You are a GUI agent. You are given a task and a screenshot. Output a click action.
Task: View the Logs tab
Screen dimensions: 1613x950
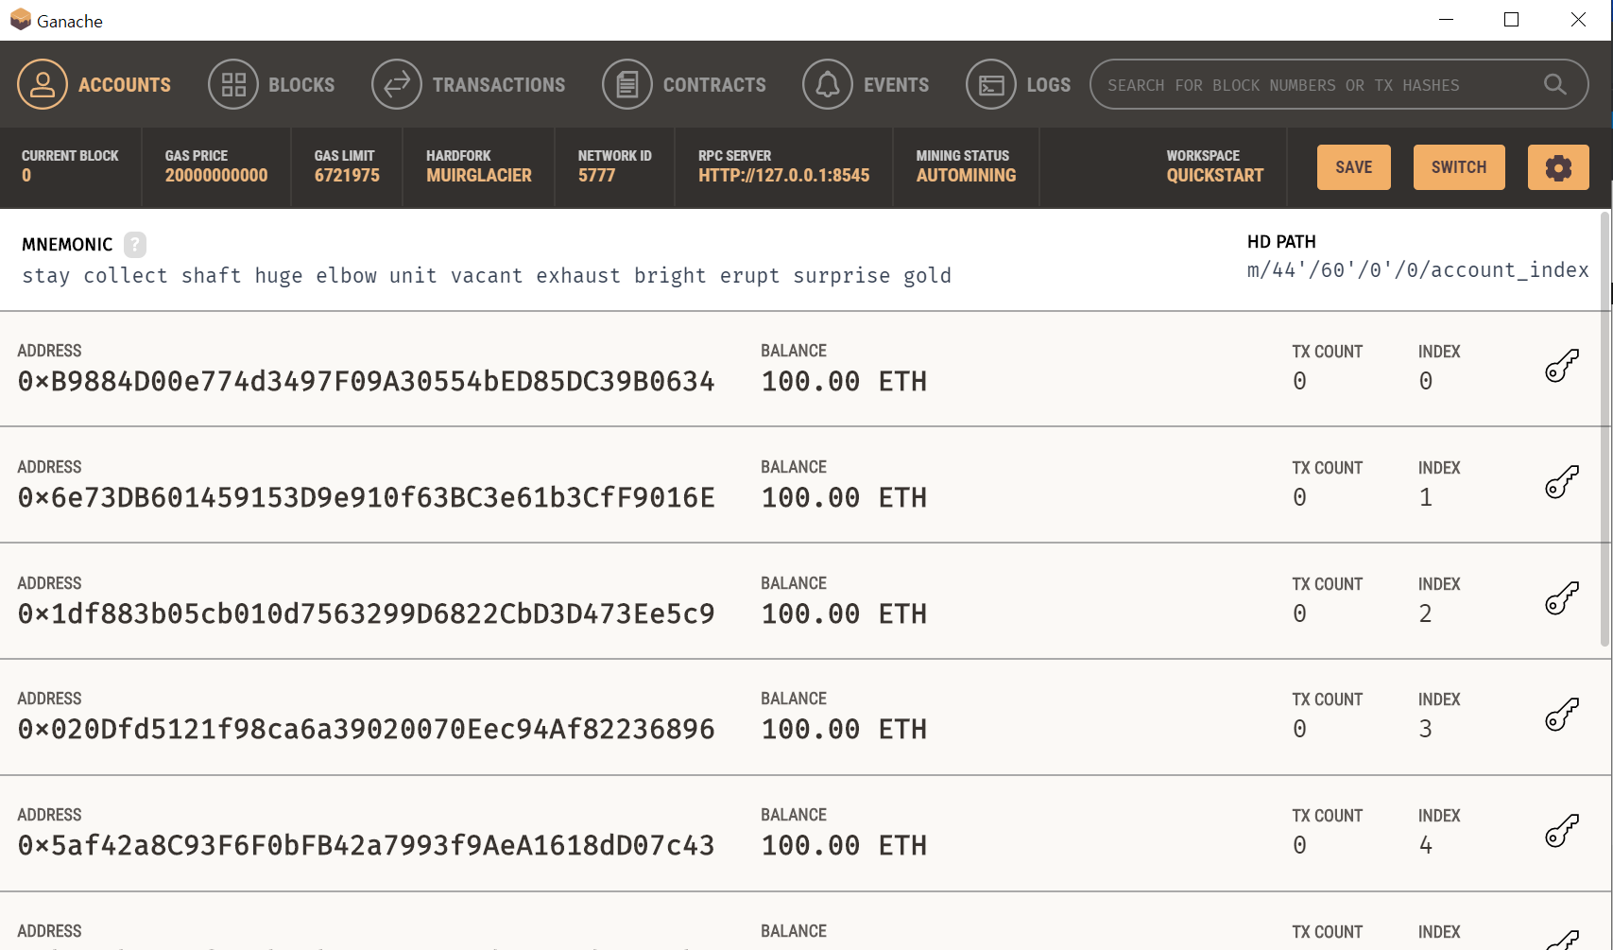(x=1018, y=84)
